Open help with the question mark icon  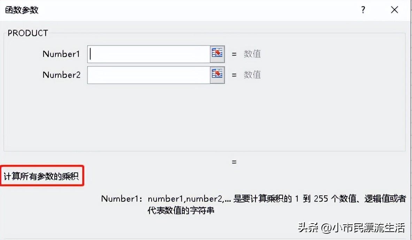pos(363,10)
